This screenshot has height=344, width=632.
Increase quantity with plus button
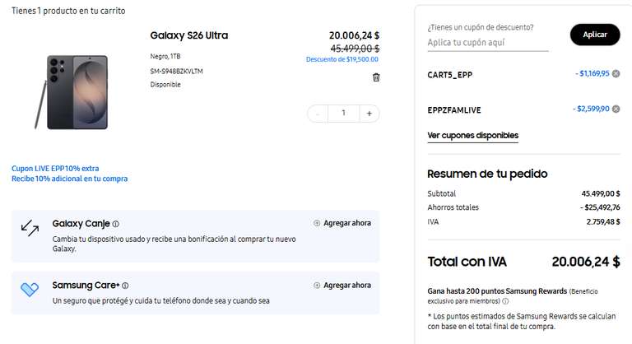click(369, 114)
